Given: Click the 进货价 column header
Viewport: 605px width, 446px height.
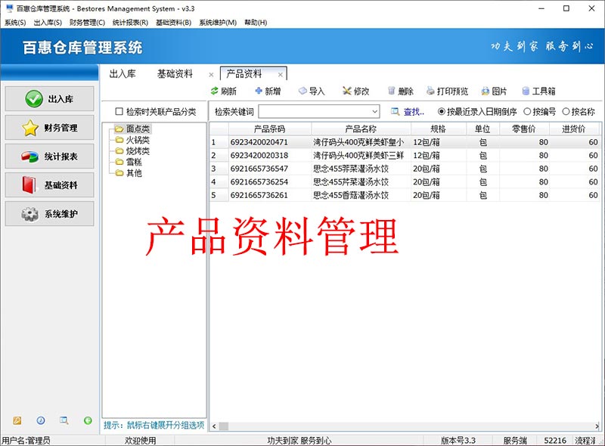Looking at the screenshot, I should tap(574, 129).
